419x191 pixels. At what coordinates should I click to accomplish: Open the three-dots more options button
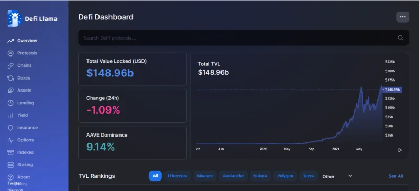tap(402, 17)
